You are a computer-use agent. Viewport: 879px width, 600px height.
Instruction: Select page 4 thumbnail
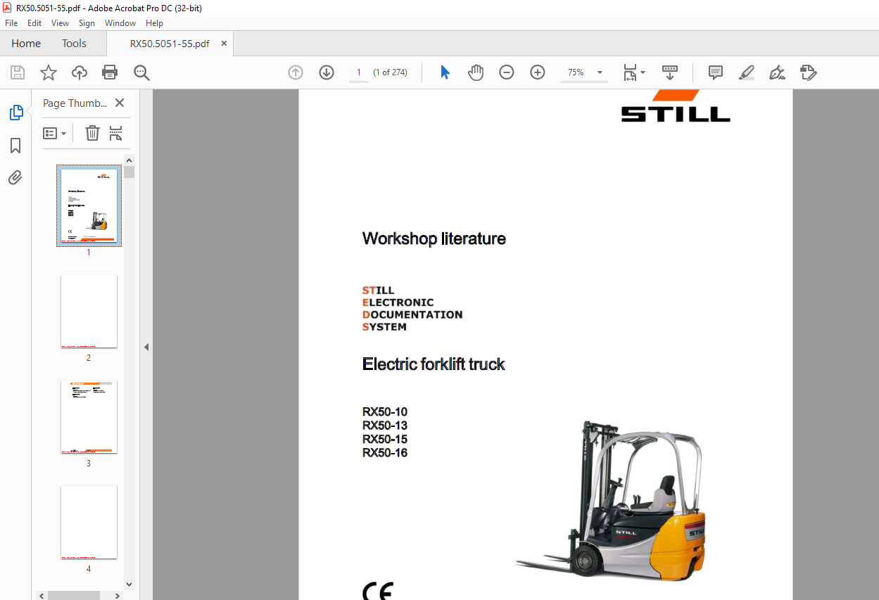pyautogui.click(x=89, y=523)
